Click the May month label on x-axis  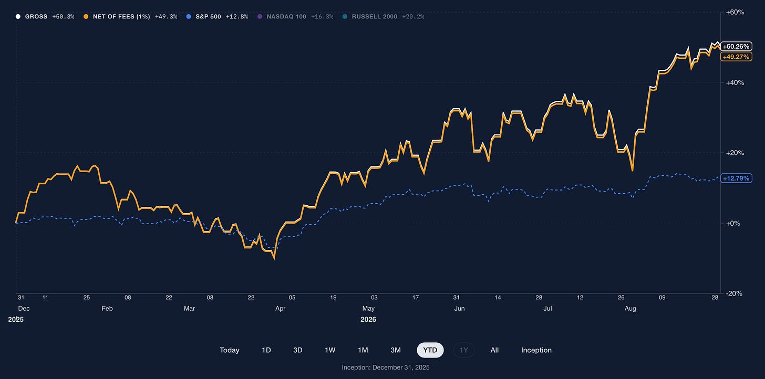tap(368, 309)
